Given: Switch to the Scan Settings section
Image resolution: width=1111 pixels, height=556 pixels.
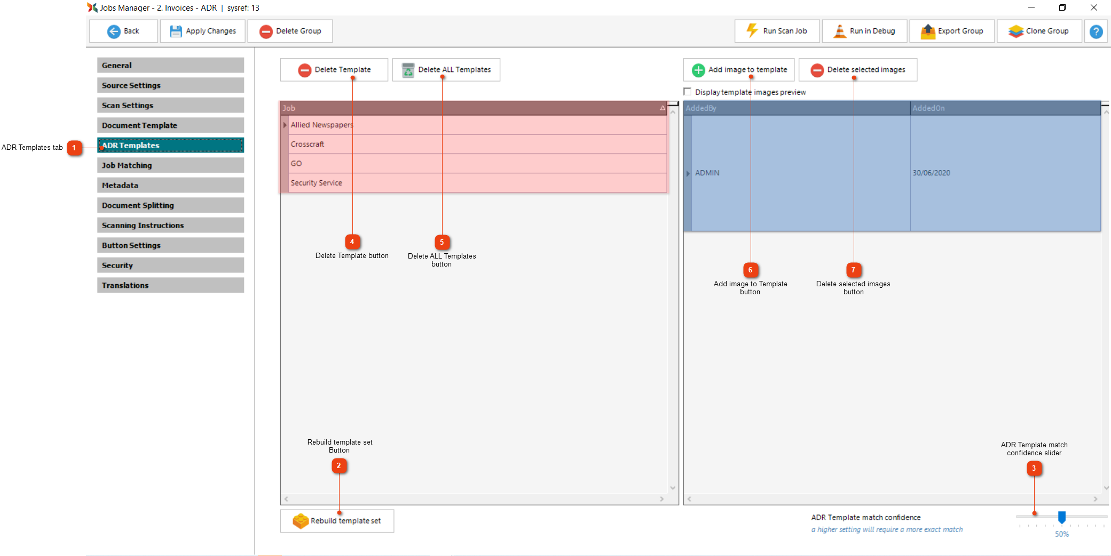Looking at the screenshot, I should point(170,106).
